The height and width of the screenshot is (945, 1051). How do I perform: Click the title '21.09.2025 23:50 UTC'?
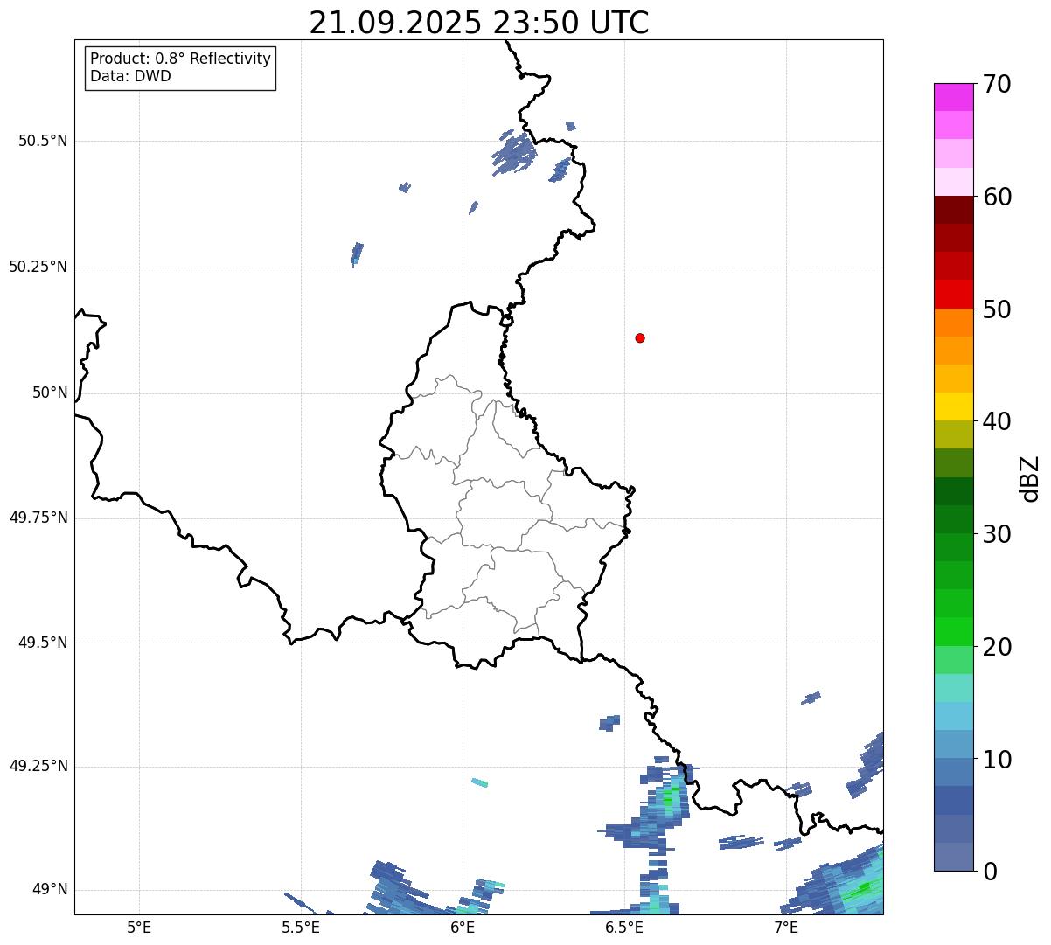pyautogui.click(x=479, y=23)
